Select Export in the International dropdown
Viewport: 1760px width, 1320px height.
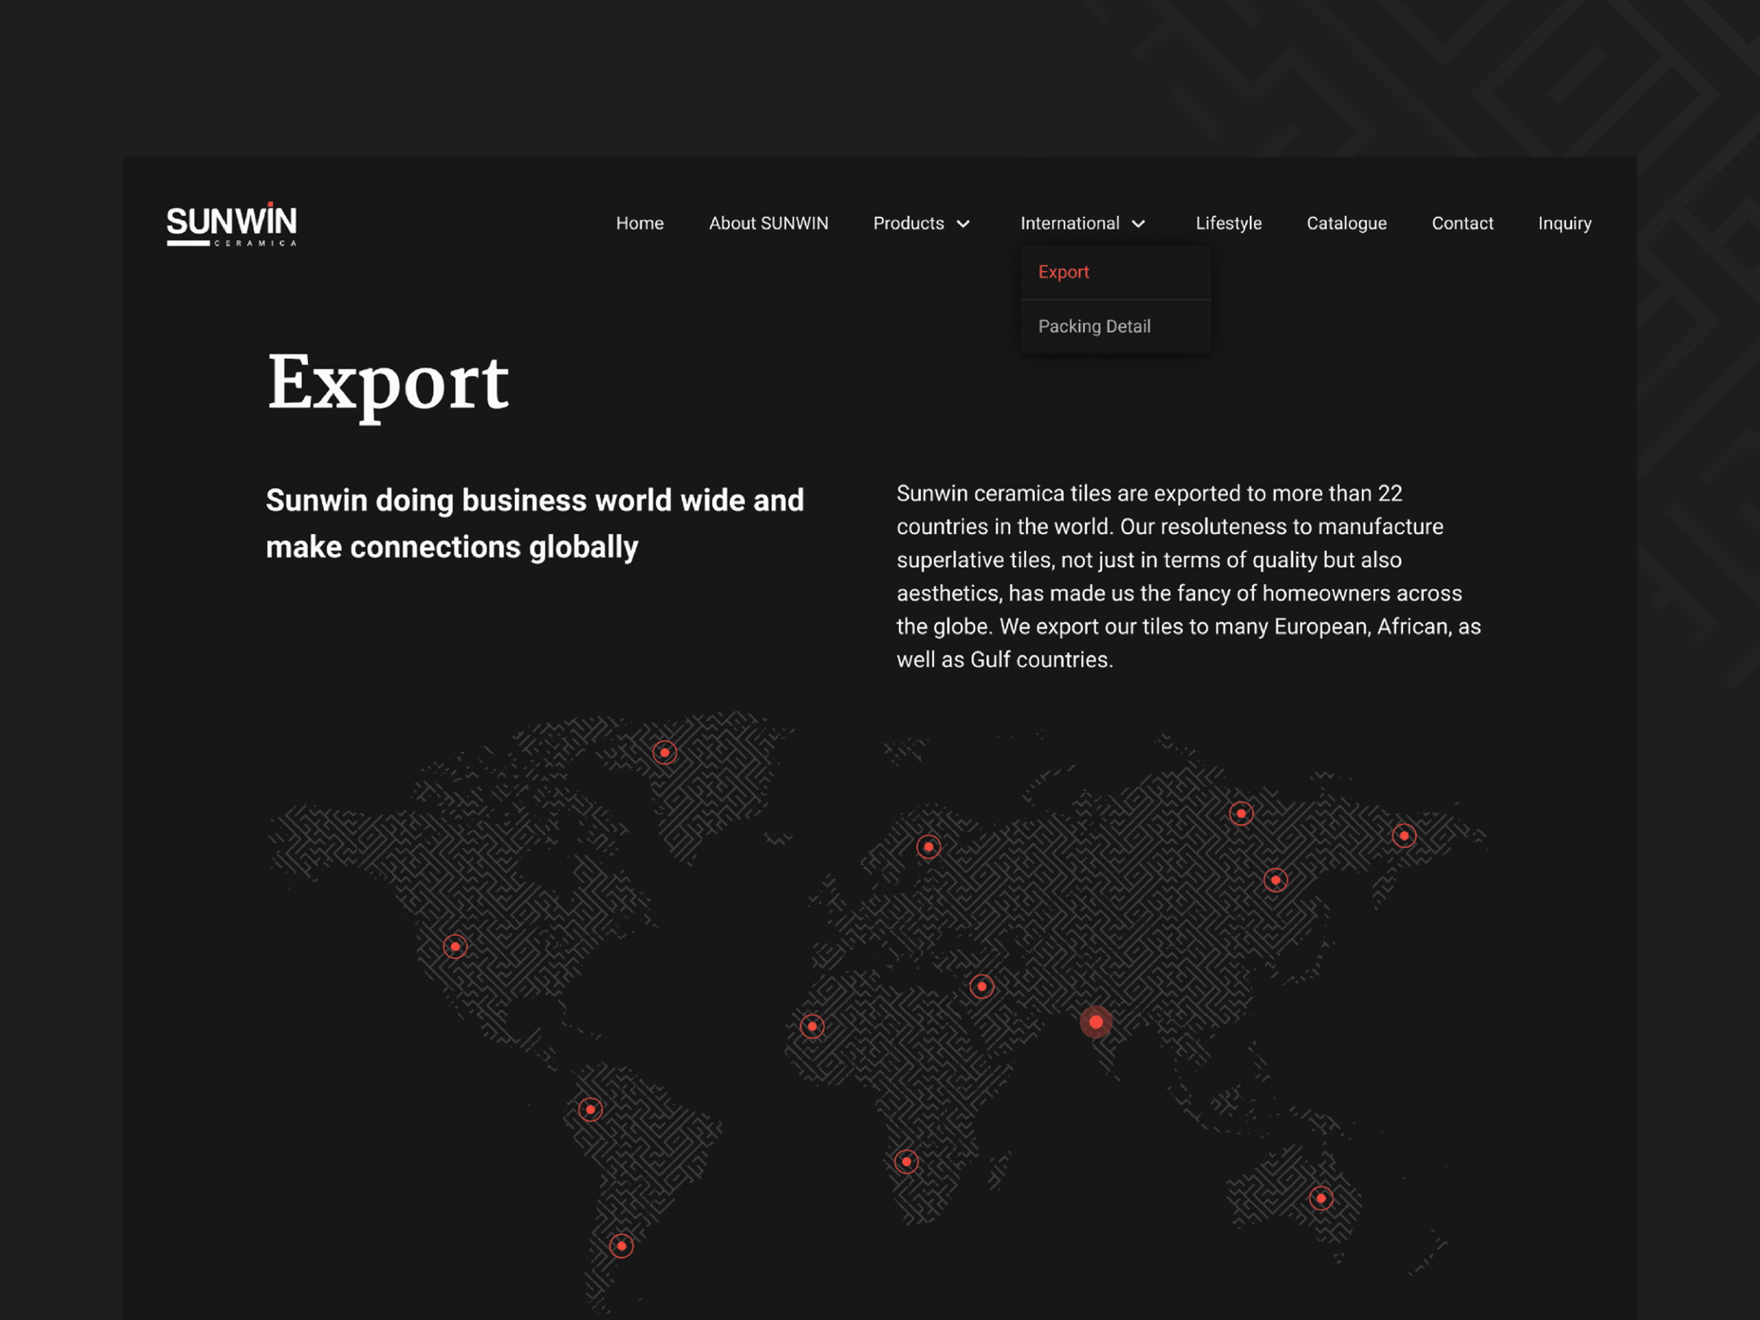(1064, 272)
